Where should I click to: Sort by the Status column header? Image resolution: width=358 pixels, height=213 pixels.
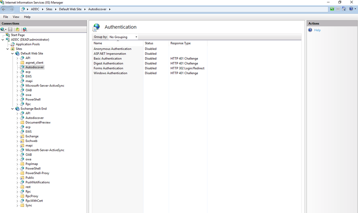[x=149, y=43]
